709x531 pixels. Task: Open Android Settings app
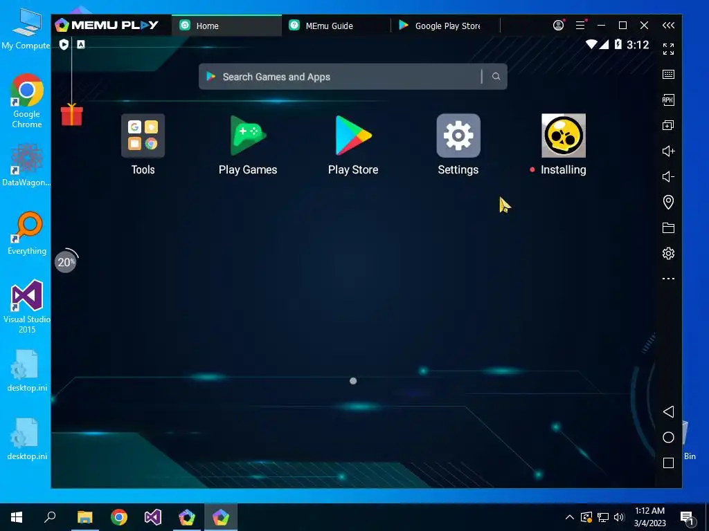458,136
